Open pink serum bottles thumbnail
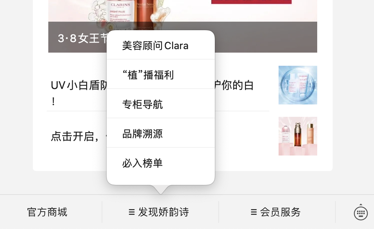Screen dimensions: 374x229 click(x=297, y=136)
